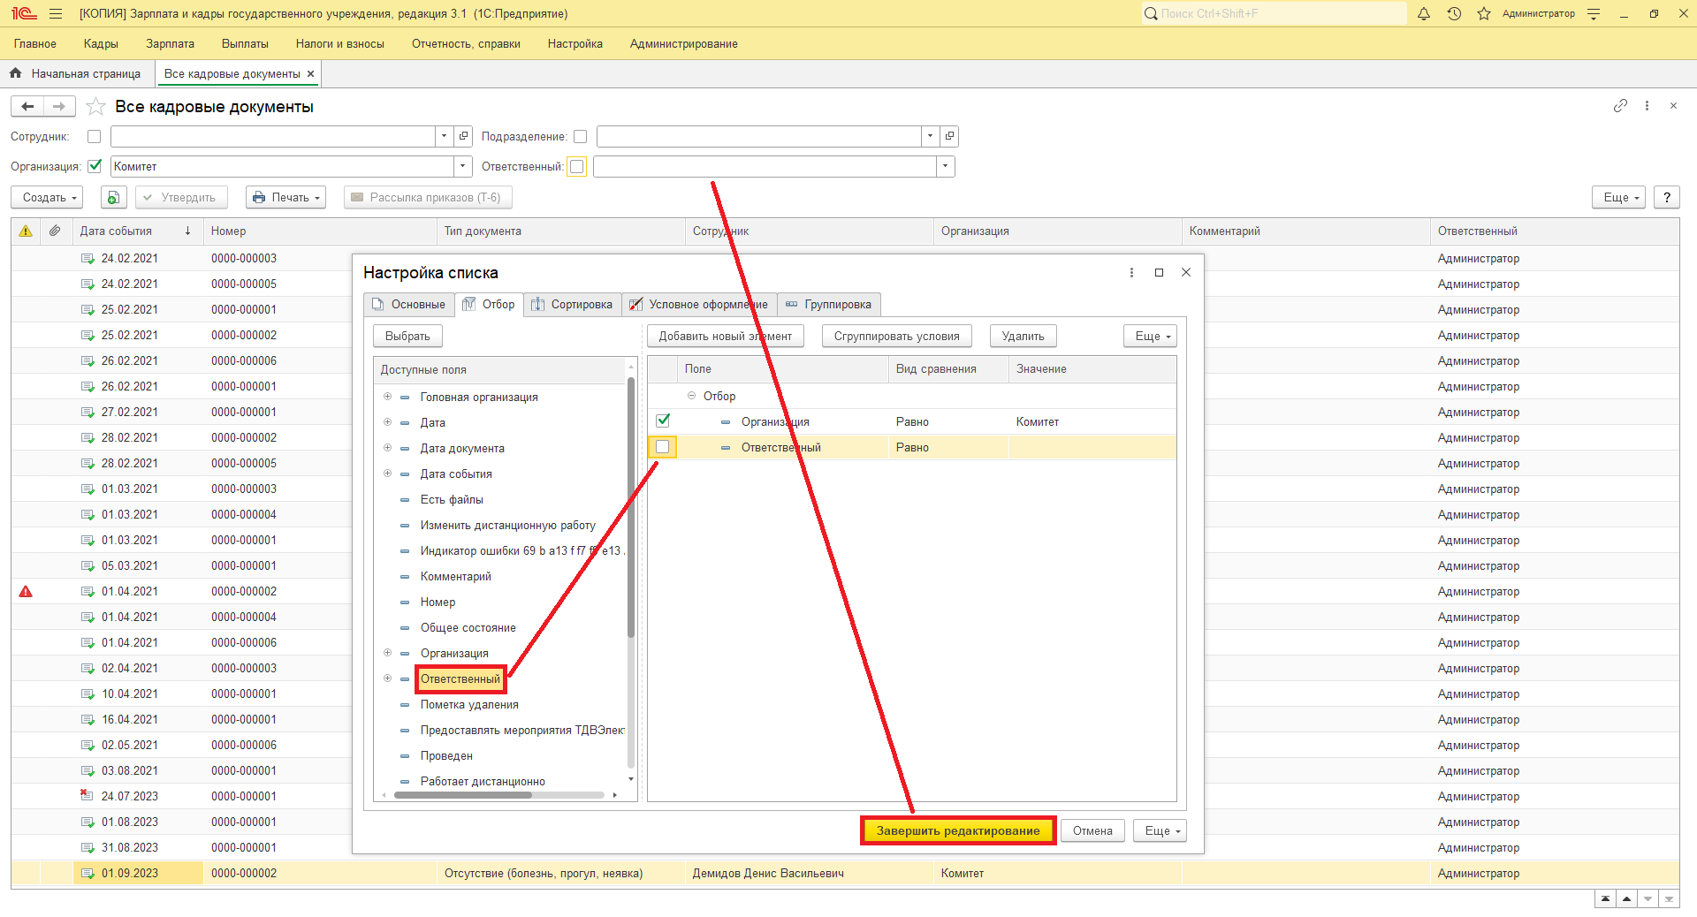The height and width of the screenshot is (917, 1697).
Task: Click red error icon in 01.04.2021 row
Action: click(x=26, y=592)
